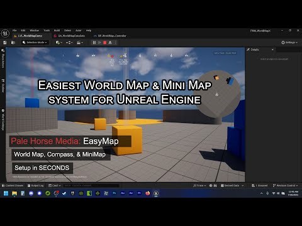The width and height of the screenshot is (302, 226).
Task: Open the Blueprints dropdown in toolbar
Action: [x=69, y=43]
